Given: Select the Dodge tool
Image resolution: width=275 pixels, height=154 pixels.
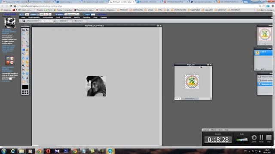Looking at the screenshot, I should click(x=23, y=65).
